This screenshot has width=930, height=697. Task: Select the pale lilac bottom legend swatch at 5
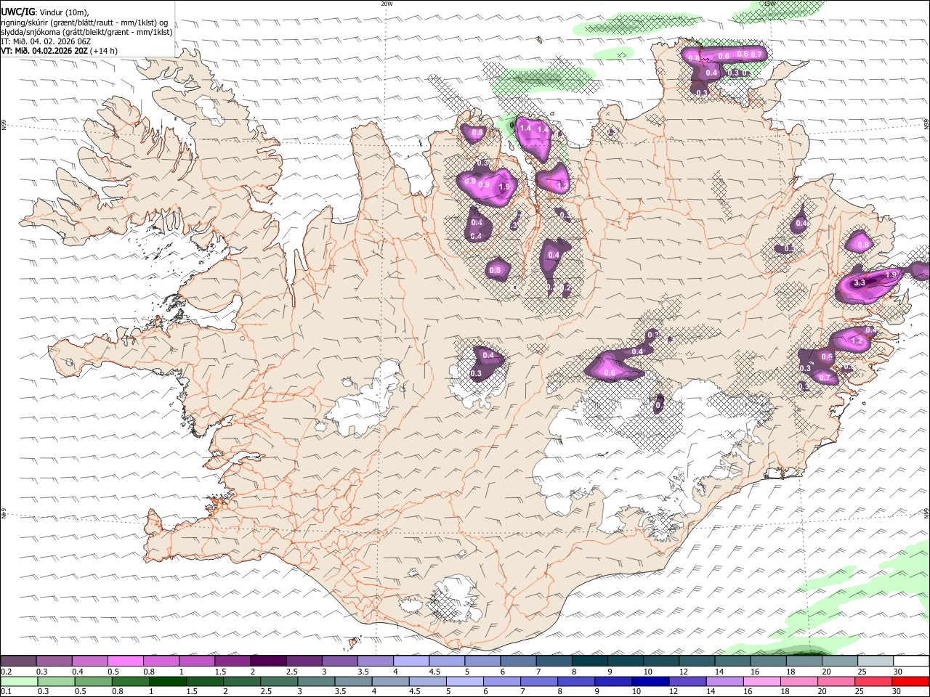[465, 681]
